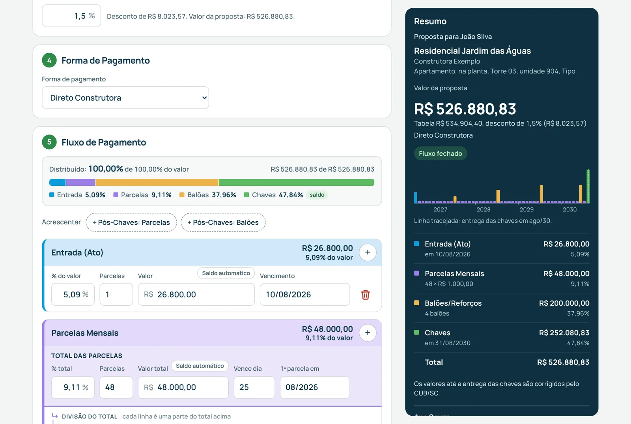Edit Entrada parcelas count field
Screen dimensions: 631x424
pos(116,294)
